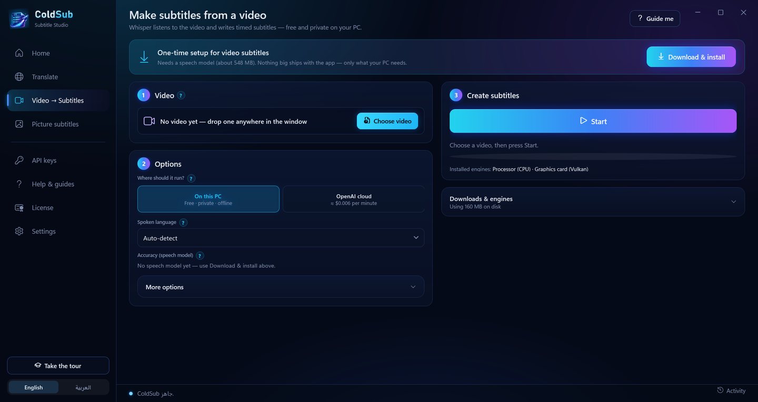Click the Video → Subtitles camera icon
The height and width of the screenshot is (402, 758).
click(19, 100)
